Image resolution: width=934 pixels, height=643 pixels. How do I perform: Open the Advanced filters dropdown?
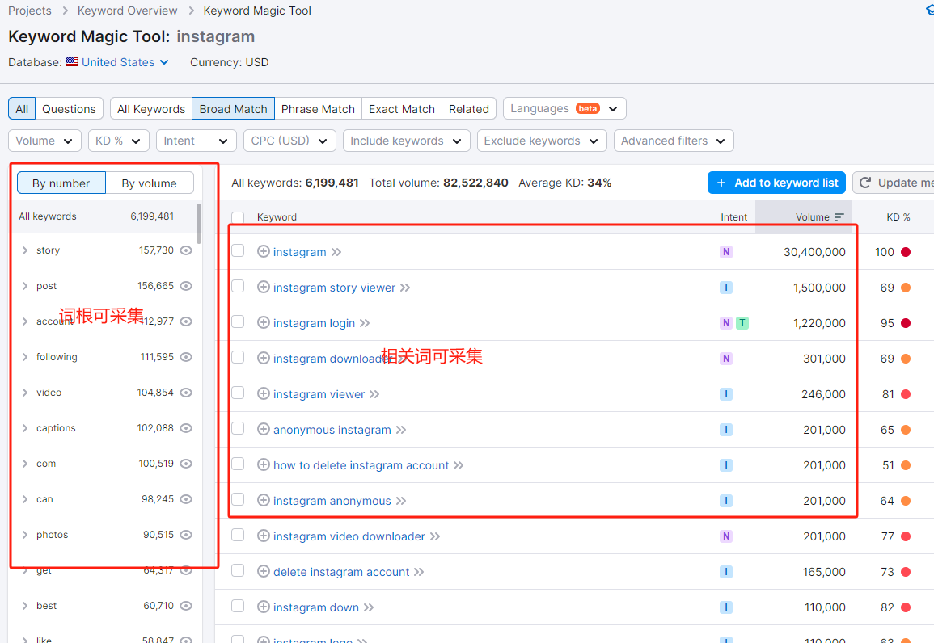click(674, 141)
